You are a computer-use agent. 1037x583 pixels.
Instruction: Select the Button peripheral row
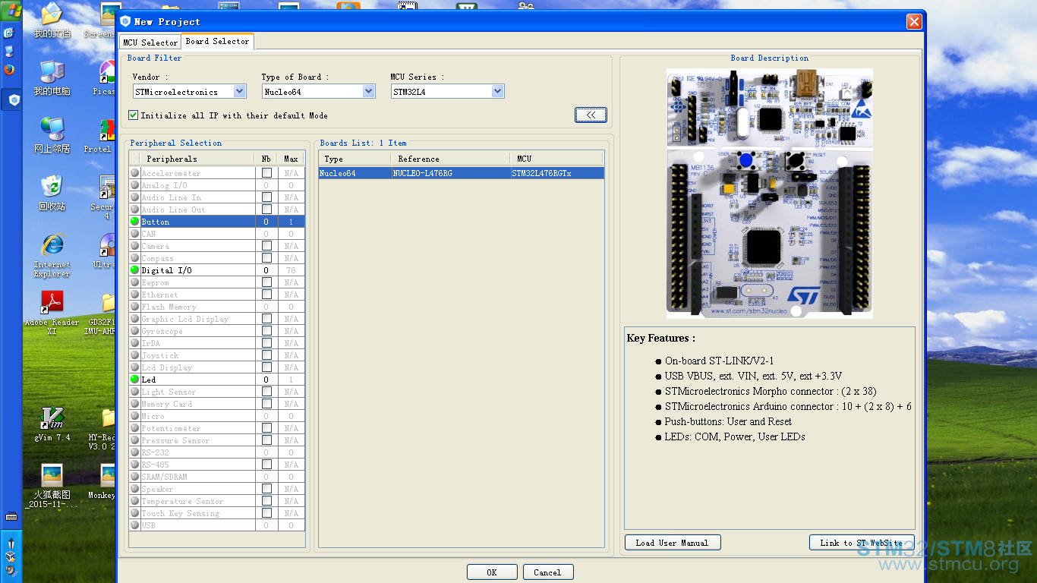[x=216, y=222]
